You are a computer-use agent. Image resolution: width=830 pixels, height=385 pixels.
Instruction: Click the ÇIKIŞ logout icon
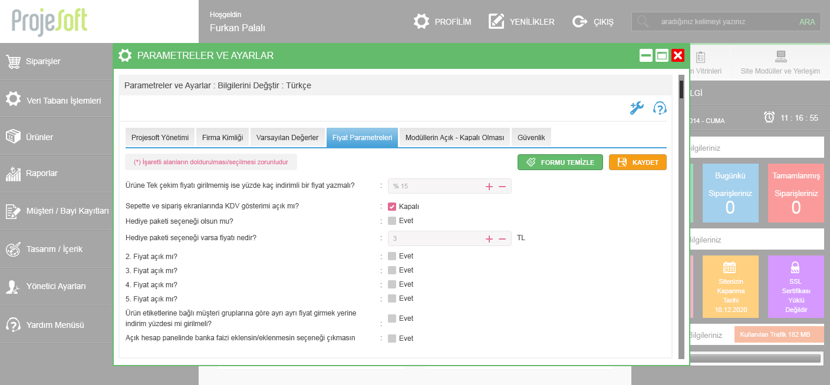[x=579, y=22]
